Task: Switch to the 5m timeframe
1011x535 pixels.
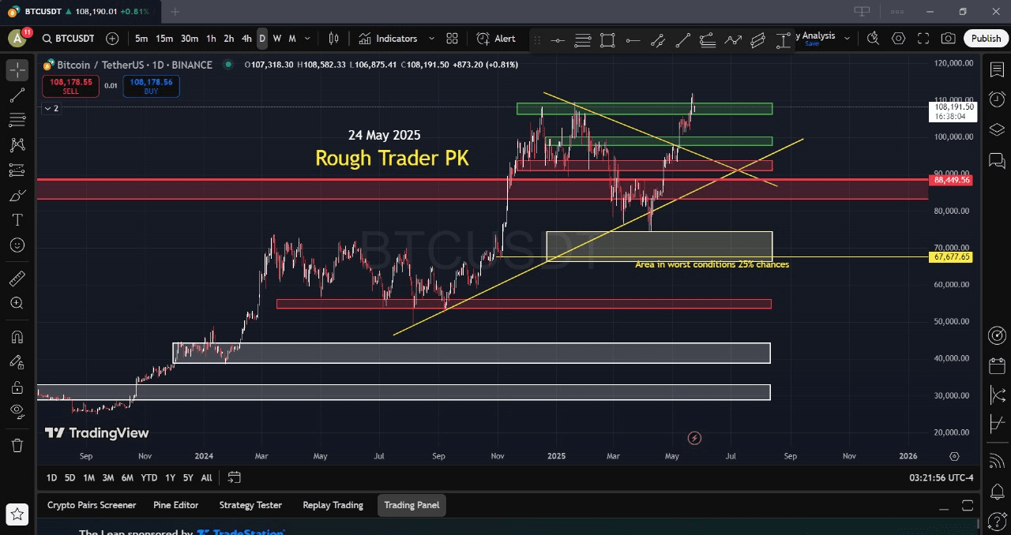Action: [x=141, y=39]
